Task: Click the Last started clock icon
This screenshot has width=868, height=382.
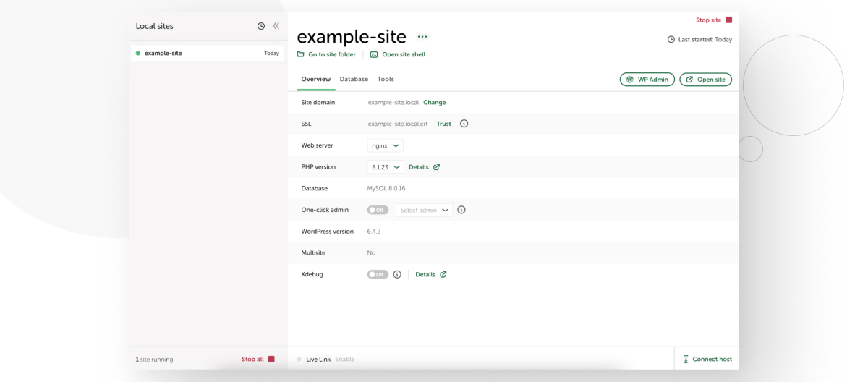Action: coord(670,39)
